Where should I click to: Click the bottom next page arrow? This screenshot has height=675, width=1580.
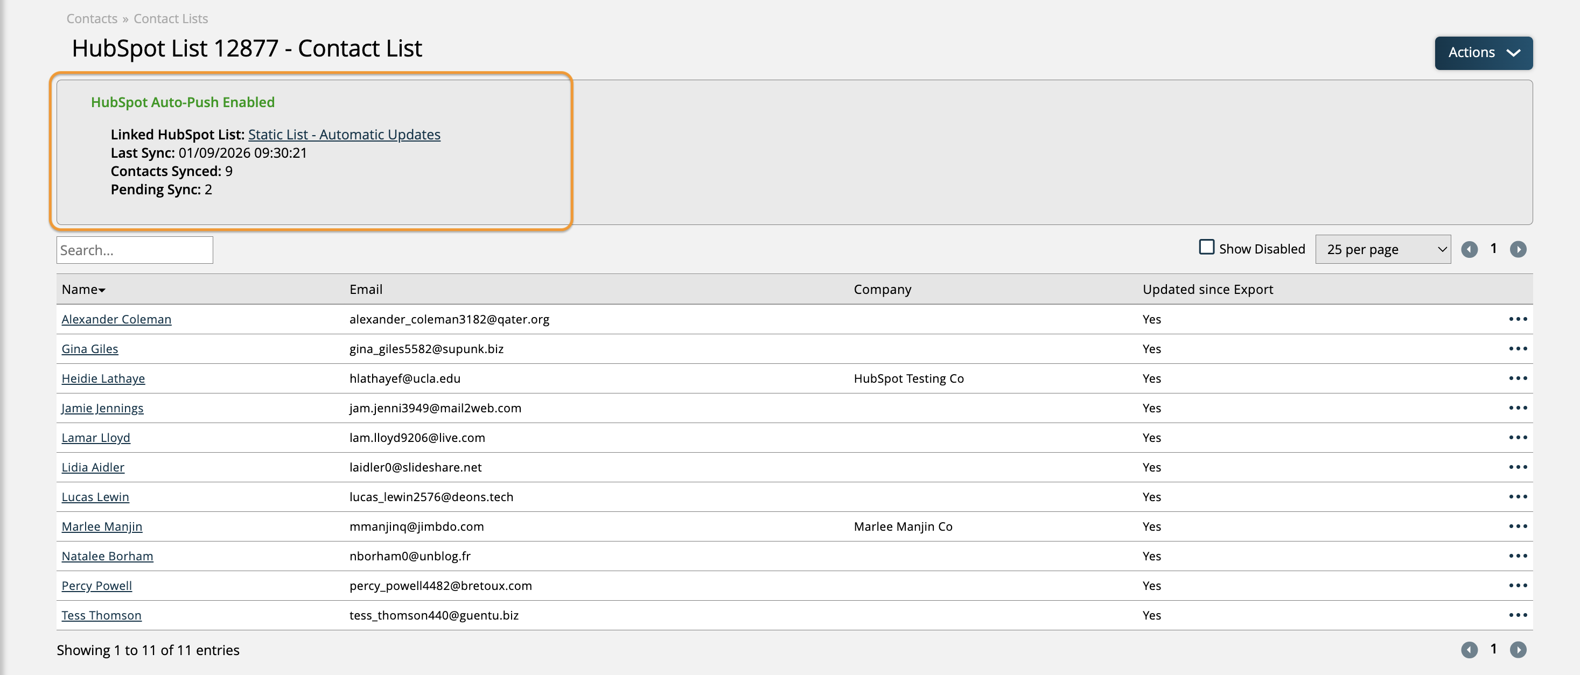pyautogui.click(x=1518, y=649)
